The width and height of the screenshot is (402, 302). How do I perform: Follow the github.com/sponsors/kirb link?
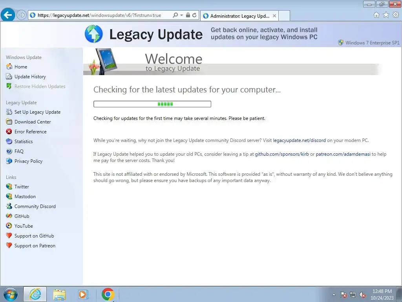[x=282, y=154]
